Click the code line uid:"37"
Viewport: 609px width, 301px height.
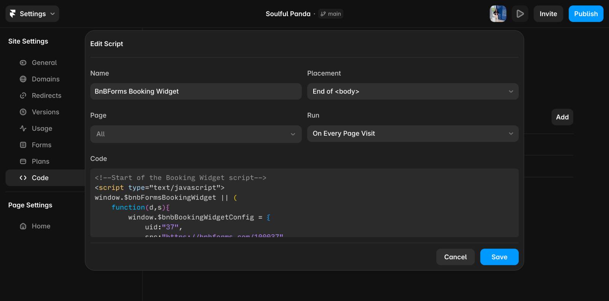coord(164,227)
